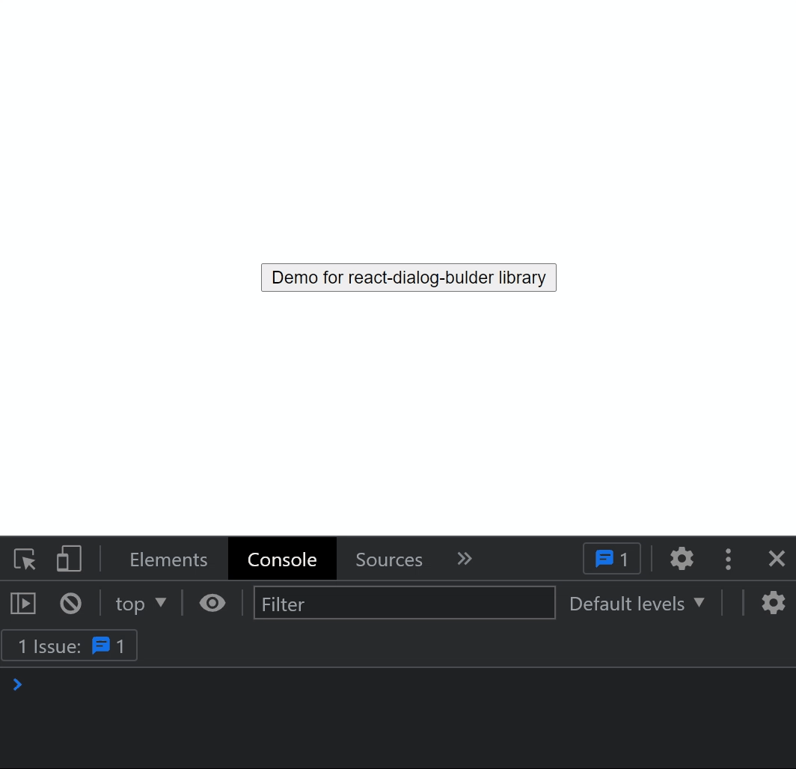The width and height of the screenshot is (796, 769).
Task: Clear the console
Action: pyautogui.click(x=70, y=604)
